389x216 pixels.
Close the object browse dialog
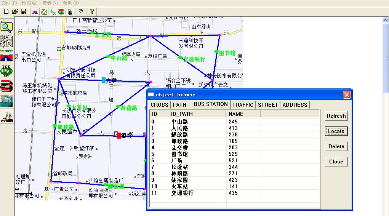(346, 94)
